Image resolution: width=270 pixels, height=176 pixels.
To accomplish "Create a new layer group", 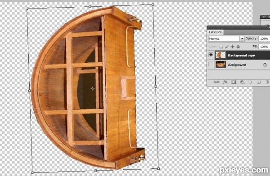I will (x=250, y=82).
